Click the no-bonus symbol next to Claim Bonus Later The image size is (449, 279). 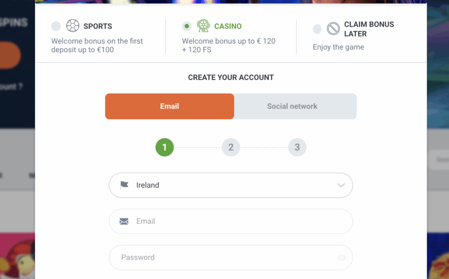coord(334,29)
